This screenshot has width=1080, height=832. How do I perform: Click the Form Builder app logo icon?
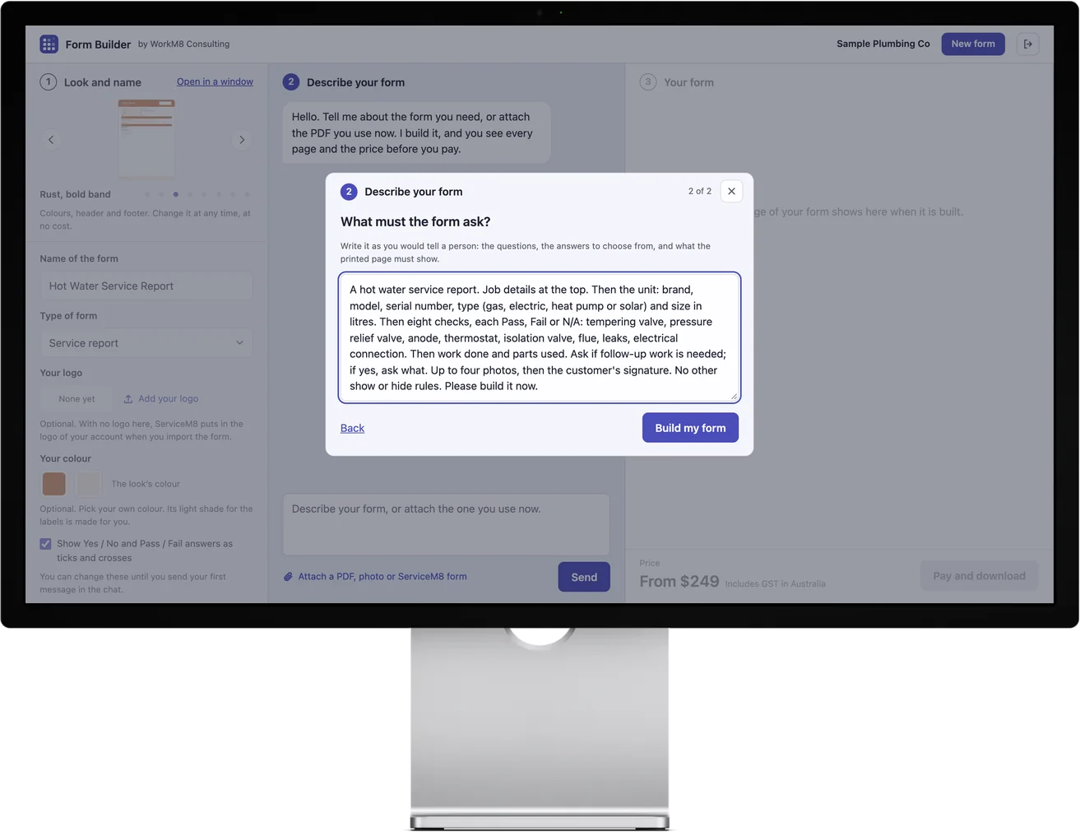[x=49, y=44]
